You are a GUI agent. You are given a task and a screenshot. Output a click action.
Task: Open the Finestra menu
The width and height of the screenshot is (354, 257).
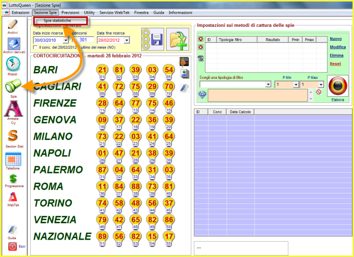(x=141, y=12)
